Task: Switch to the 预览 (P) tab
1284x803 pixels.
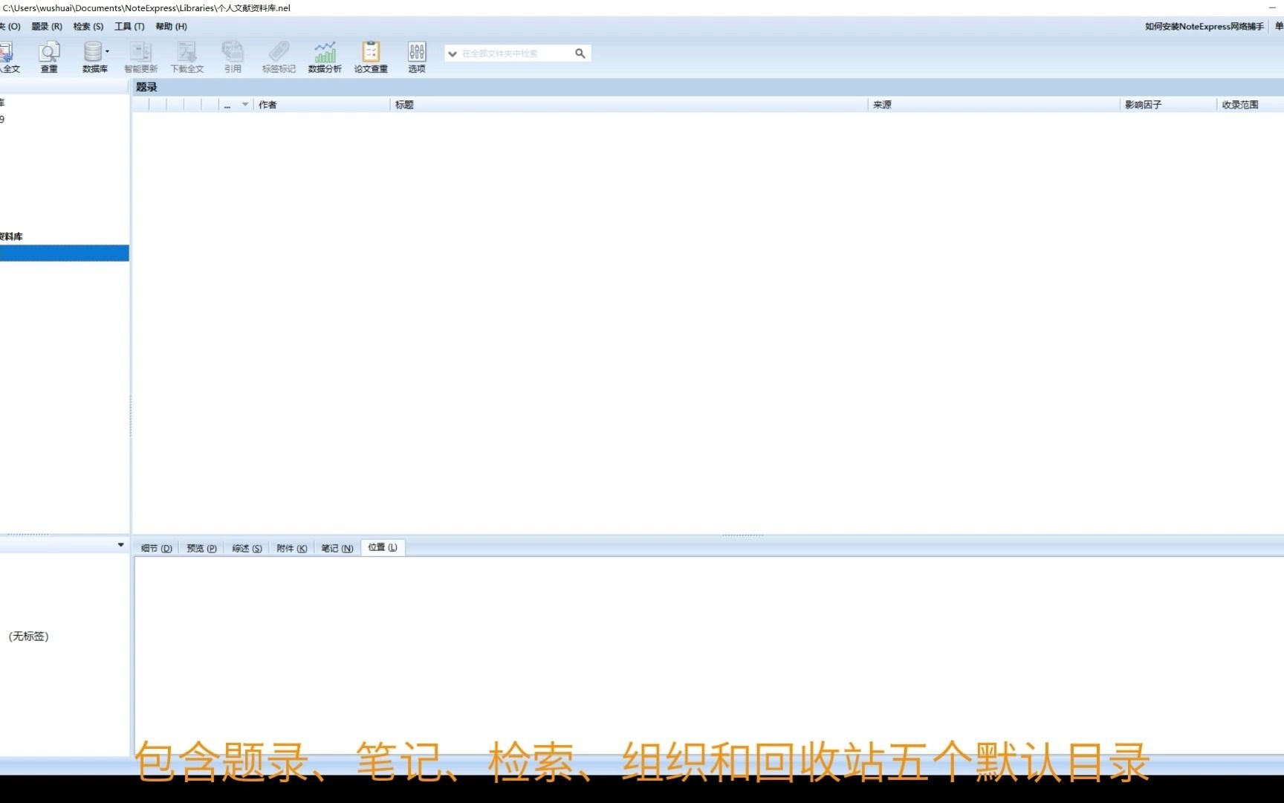Action: tap(201, 548)
